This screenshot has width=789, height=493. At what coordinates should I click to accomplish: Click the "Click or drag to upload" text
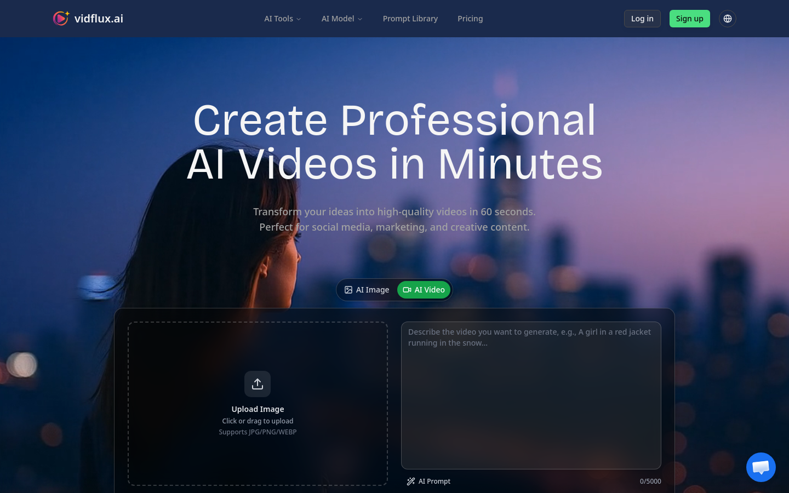258,421
